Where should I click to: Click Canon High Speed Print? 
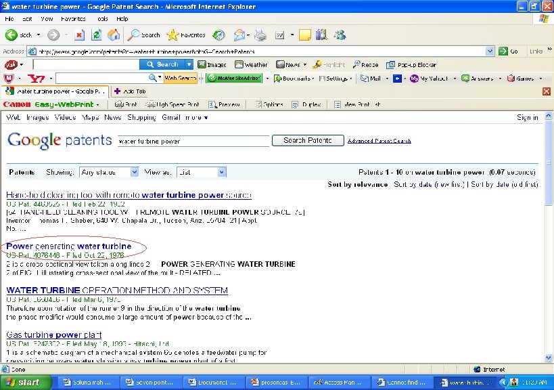coord(172,104)
